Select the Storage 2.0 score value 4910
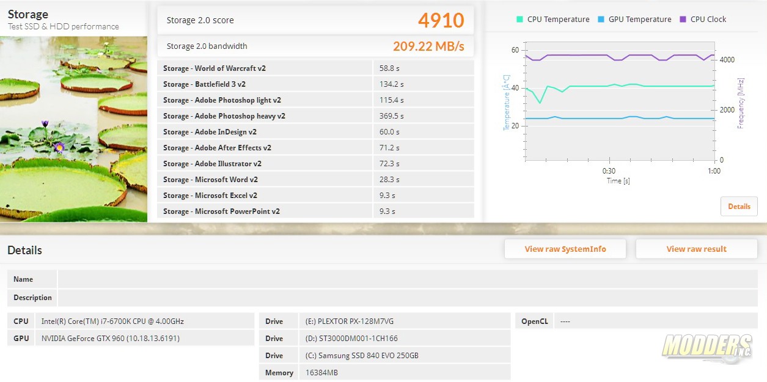 (x=441, y=20)
